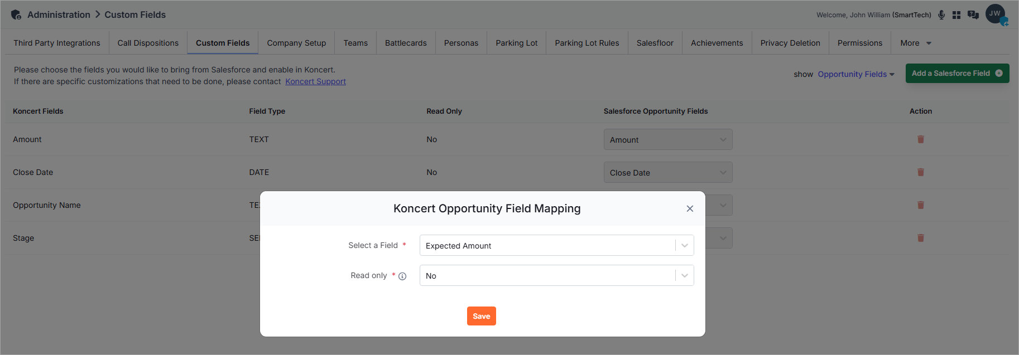This screenshot has height=355, width=1019.
Task: Click the Koncert Fields column header
Action: click(38, 111)
